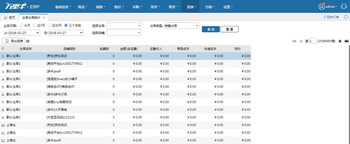Open 采购 menu
Screen dimensions: 350x144
coord(137,7)
